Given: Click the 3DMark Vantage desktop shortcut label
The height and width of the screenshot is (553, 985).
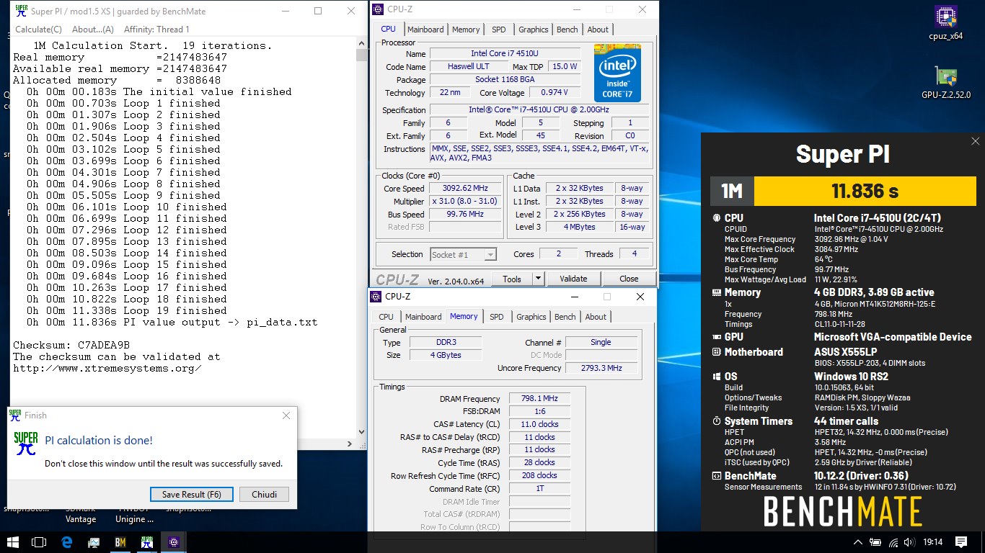Looking at the screenshot, I should pyautogui.click(x=81, y=514).
